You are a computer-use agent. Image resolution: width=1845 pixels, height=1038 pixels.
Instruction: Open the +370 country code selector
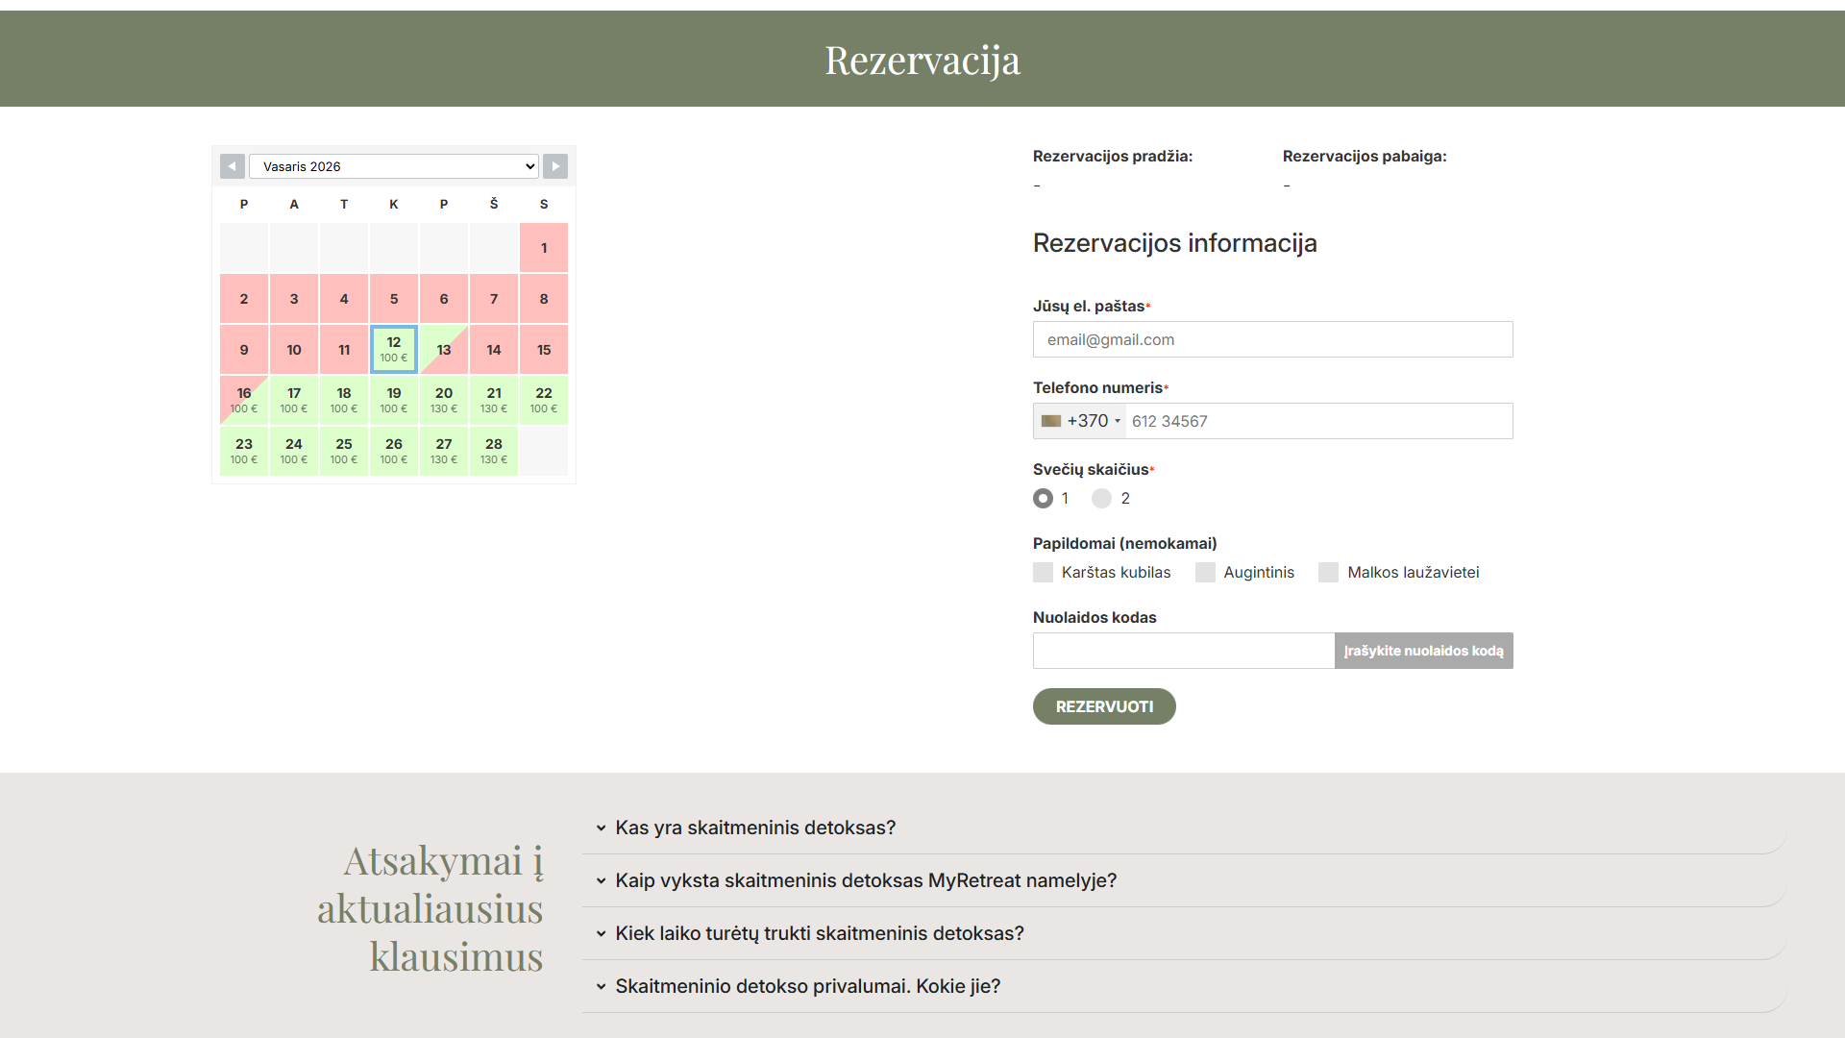(x=1081, y=421)
